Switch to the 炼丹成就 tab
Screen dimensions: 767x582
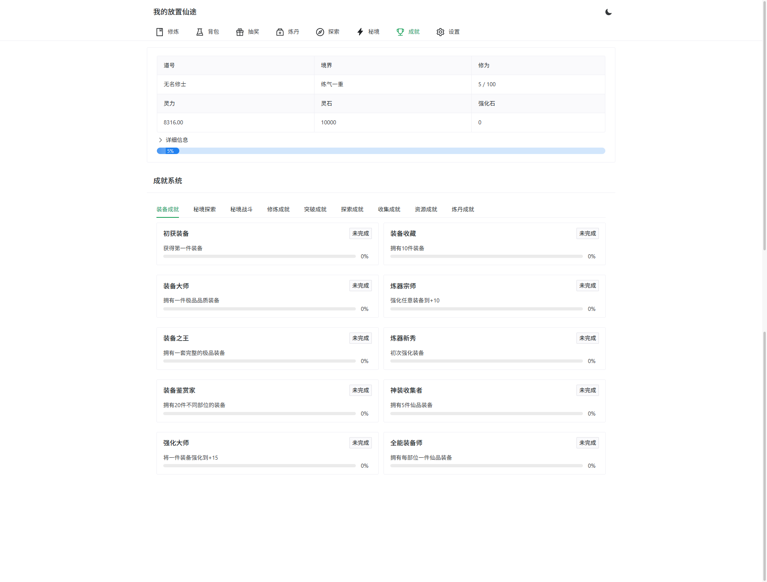point(463,209)
